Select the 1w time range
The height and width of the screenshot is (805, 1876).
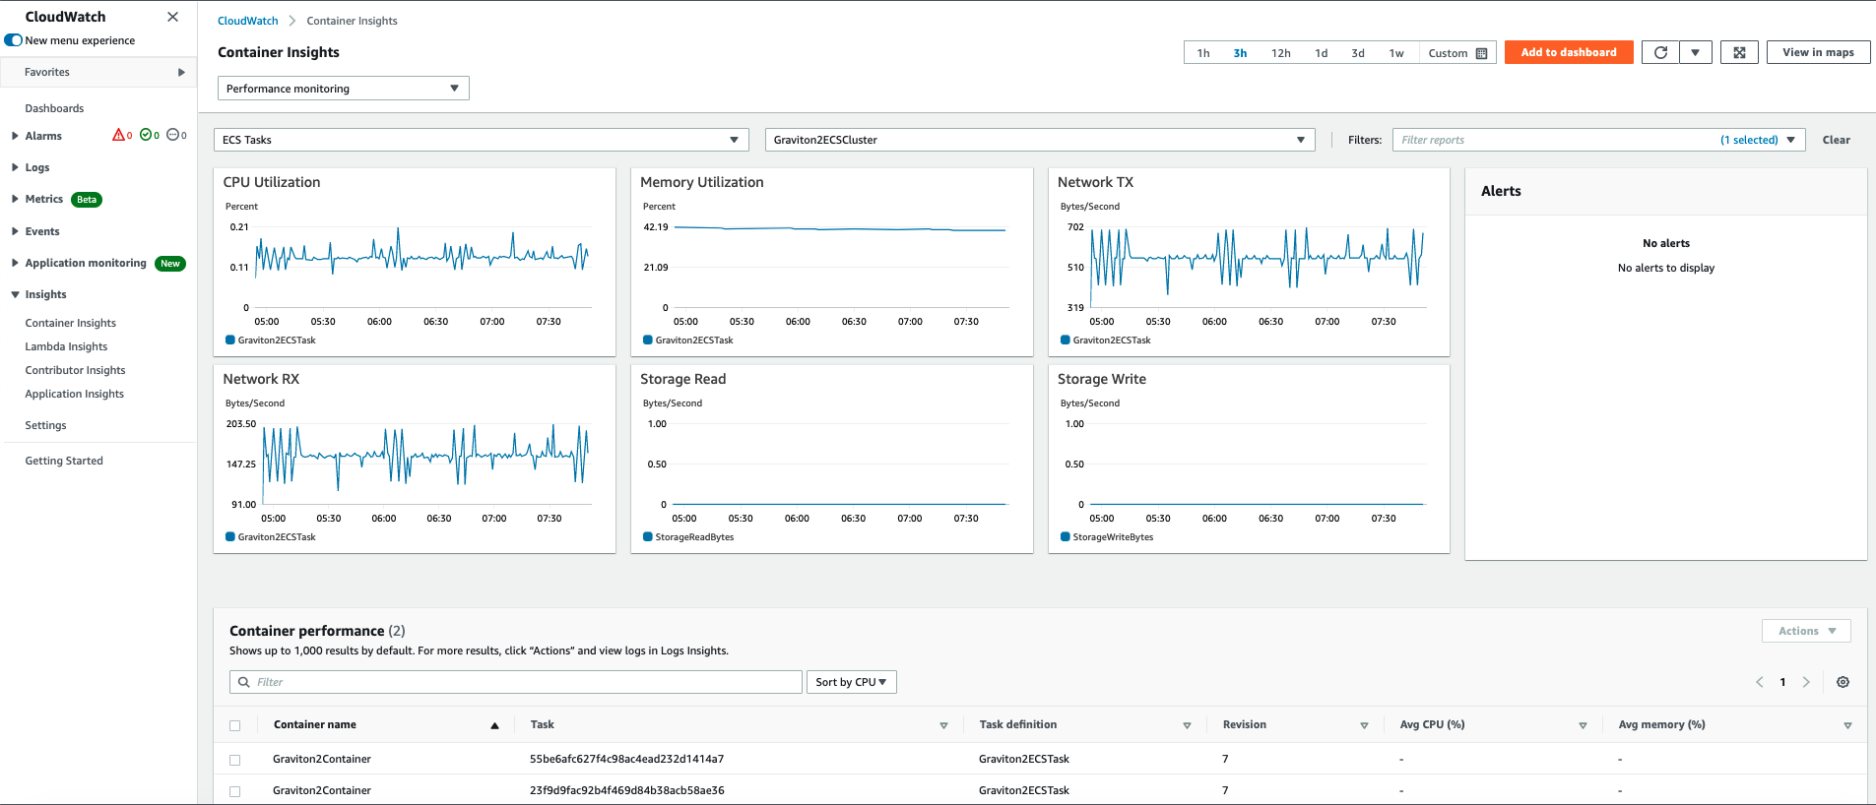(1396, 53)
